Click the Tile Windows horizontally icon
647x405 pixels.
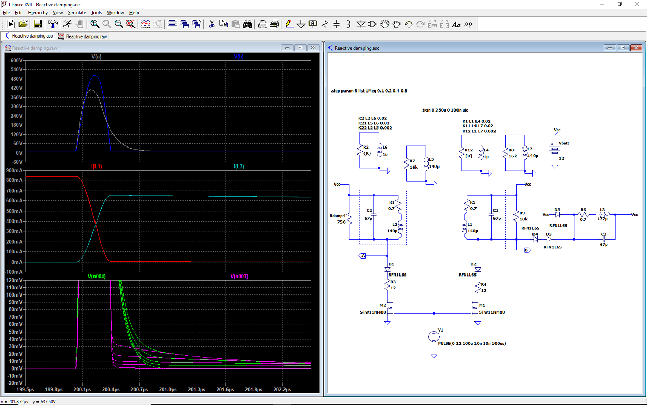pos(172,24)
